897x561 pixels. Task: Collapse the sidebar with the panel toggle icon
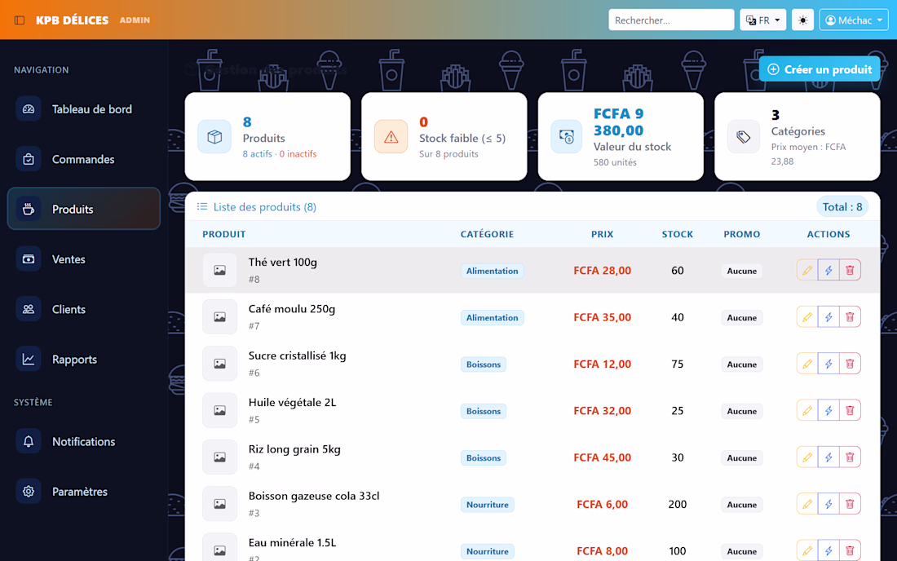pos(20,20)
